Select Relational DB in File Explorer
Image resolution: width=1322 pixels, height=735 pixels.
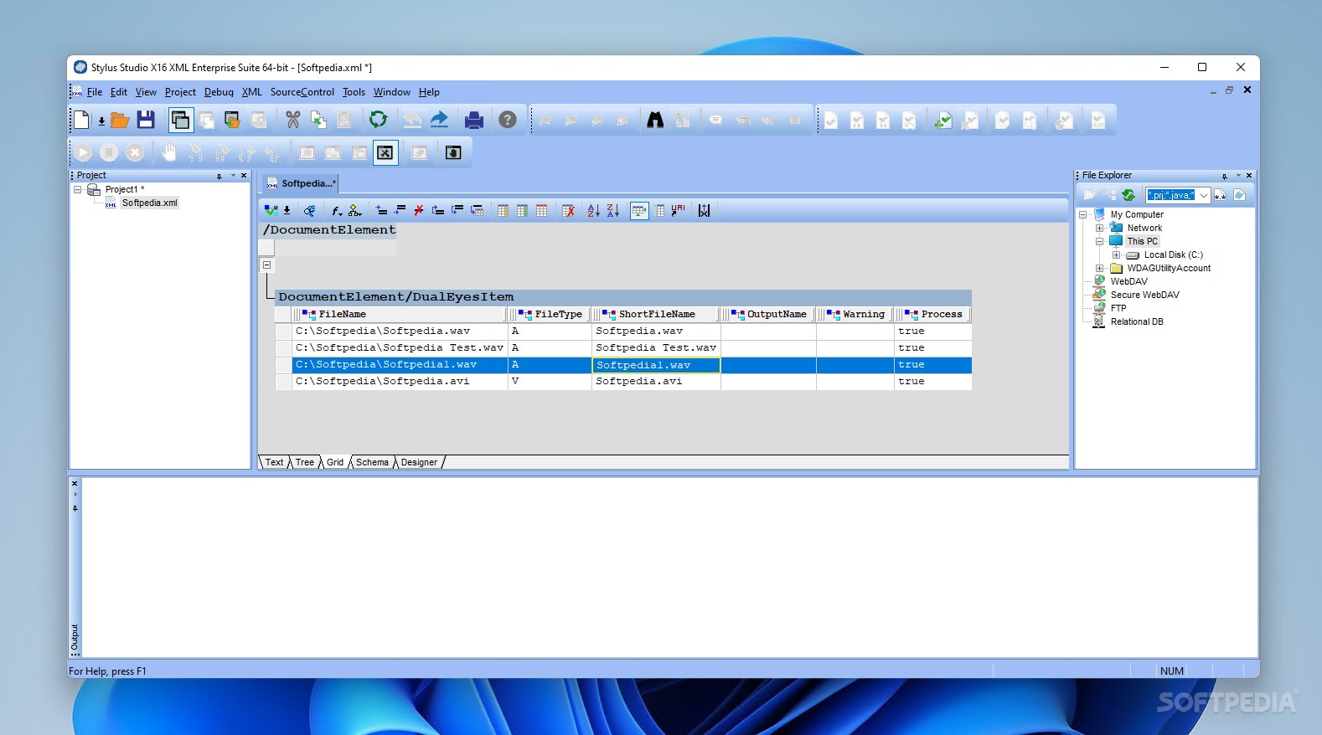(x=1137, y=321)
